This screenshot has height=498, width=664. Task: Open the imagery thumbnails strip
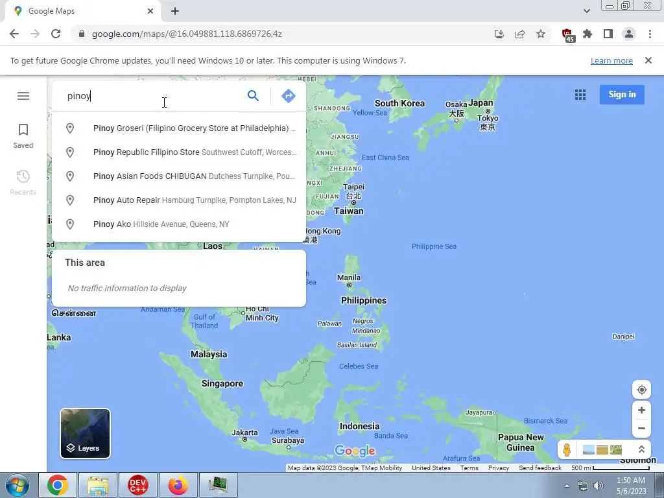(x=602, y=449)
